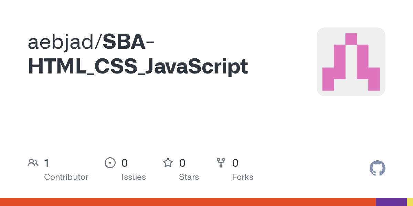413x206 pixels.
Task: Select the Forks label
Action: (243, 177)
